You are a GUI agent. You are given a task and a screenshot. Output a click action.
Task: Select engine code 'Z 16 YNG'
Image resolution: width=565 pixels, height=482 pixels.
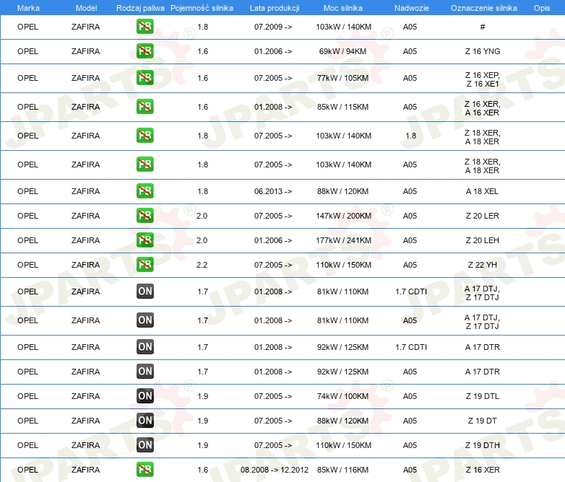pos(483,51)
